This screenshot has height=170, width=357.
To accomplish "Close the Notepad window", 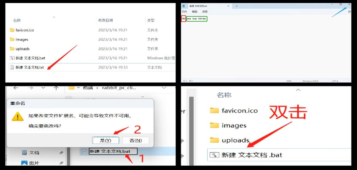I will (349, 4).
